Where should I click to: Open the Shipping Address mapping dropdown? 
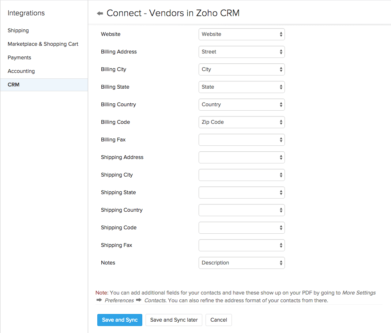click(x=241, y=157)
